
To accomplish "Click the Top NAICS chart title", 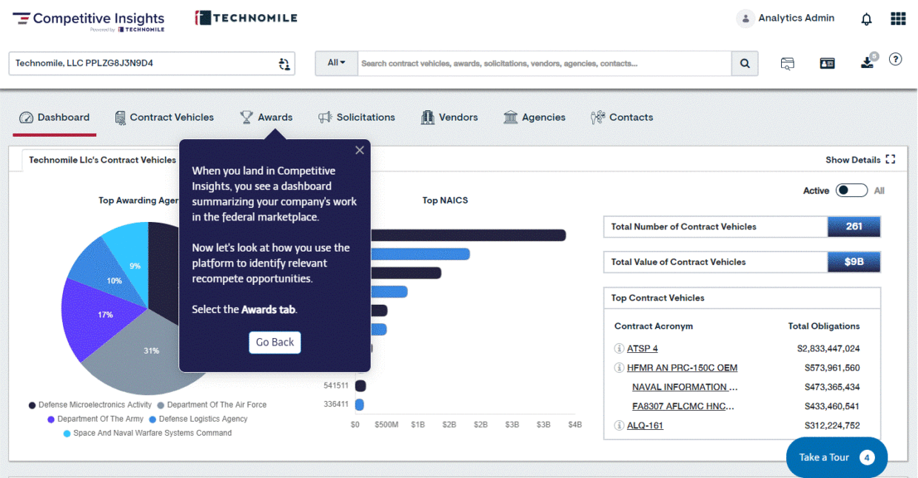I will click(445, 201).
